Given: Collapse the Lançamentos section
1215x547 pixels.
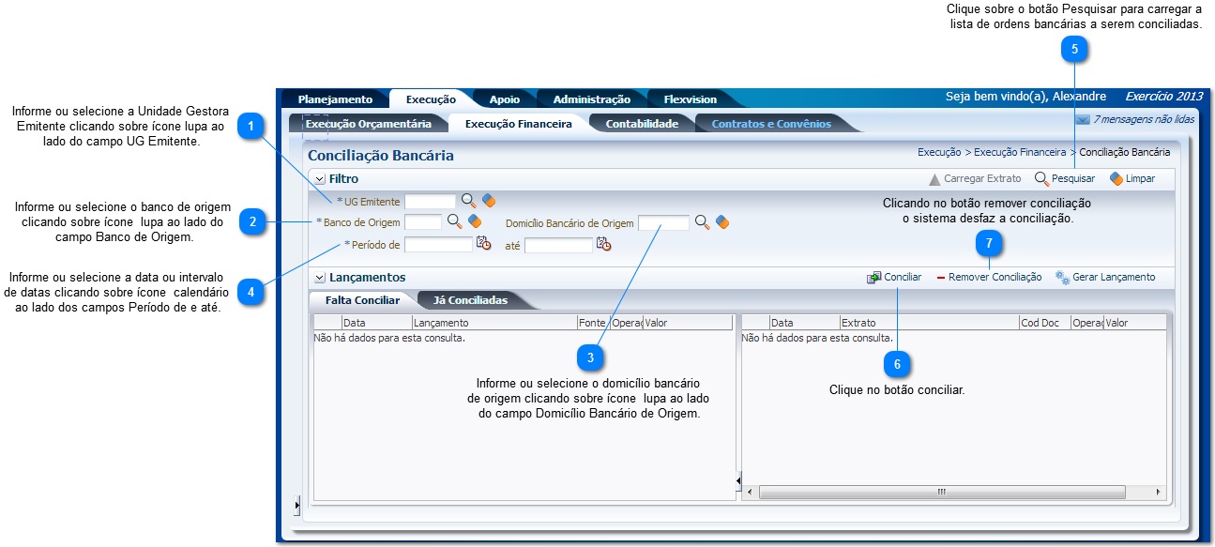Looking at the screenshot, I should [x=320, y=278].
